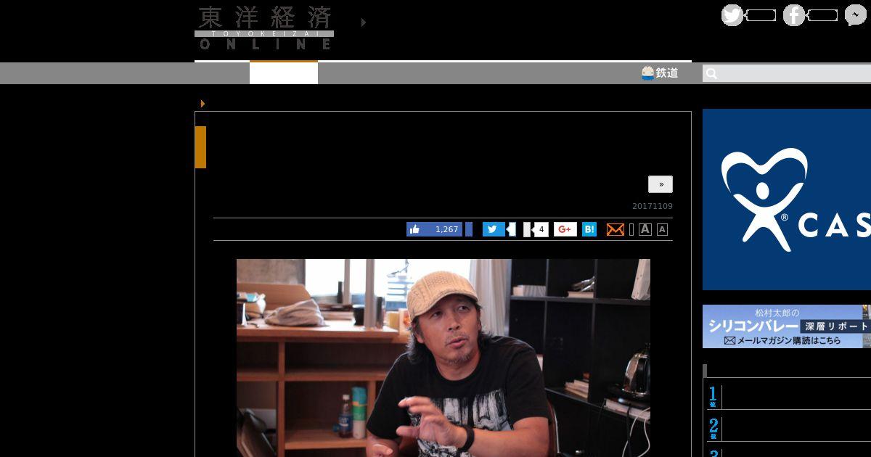Select the twitter follower count box in header

[x=761, y=15]
